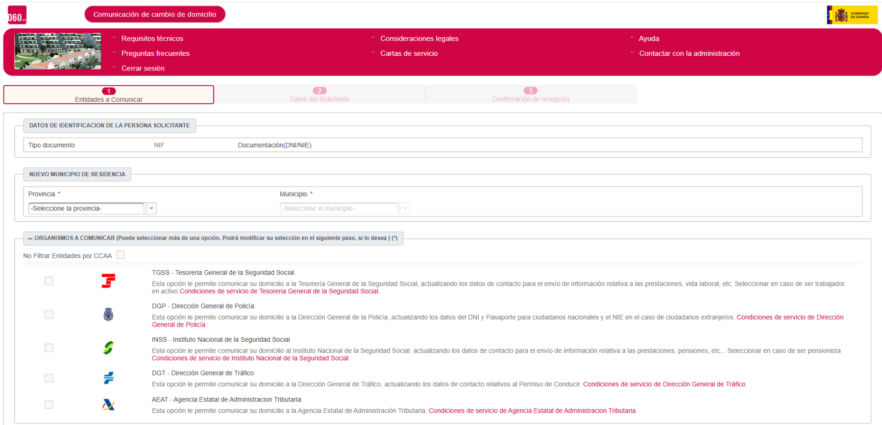Click the buildings thumbnail image in header
This screenshot has width=882, height=425.
[x=58, y=51]
